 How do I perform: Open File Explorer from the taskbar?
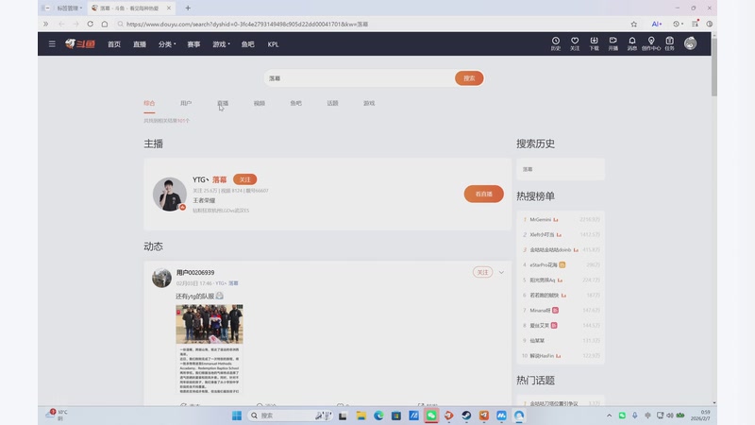(361, 416)
